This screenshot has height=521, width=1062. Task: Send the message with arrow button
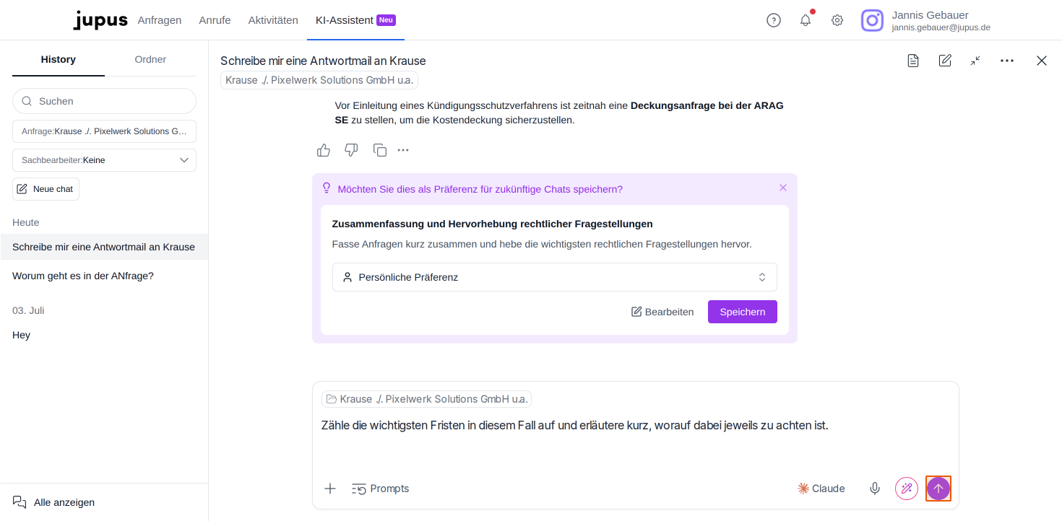[x=938, y=489]
